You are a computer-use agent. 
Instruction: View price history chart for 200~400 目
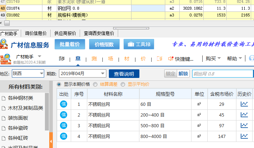tap(244, 115)
